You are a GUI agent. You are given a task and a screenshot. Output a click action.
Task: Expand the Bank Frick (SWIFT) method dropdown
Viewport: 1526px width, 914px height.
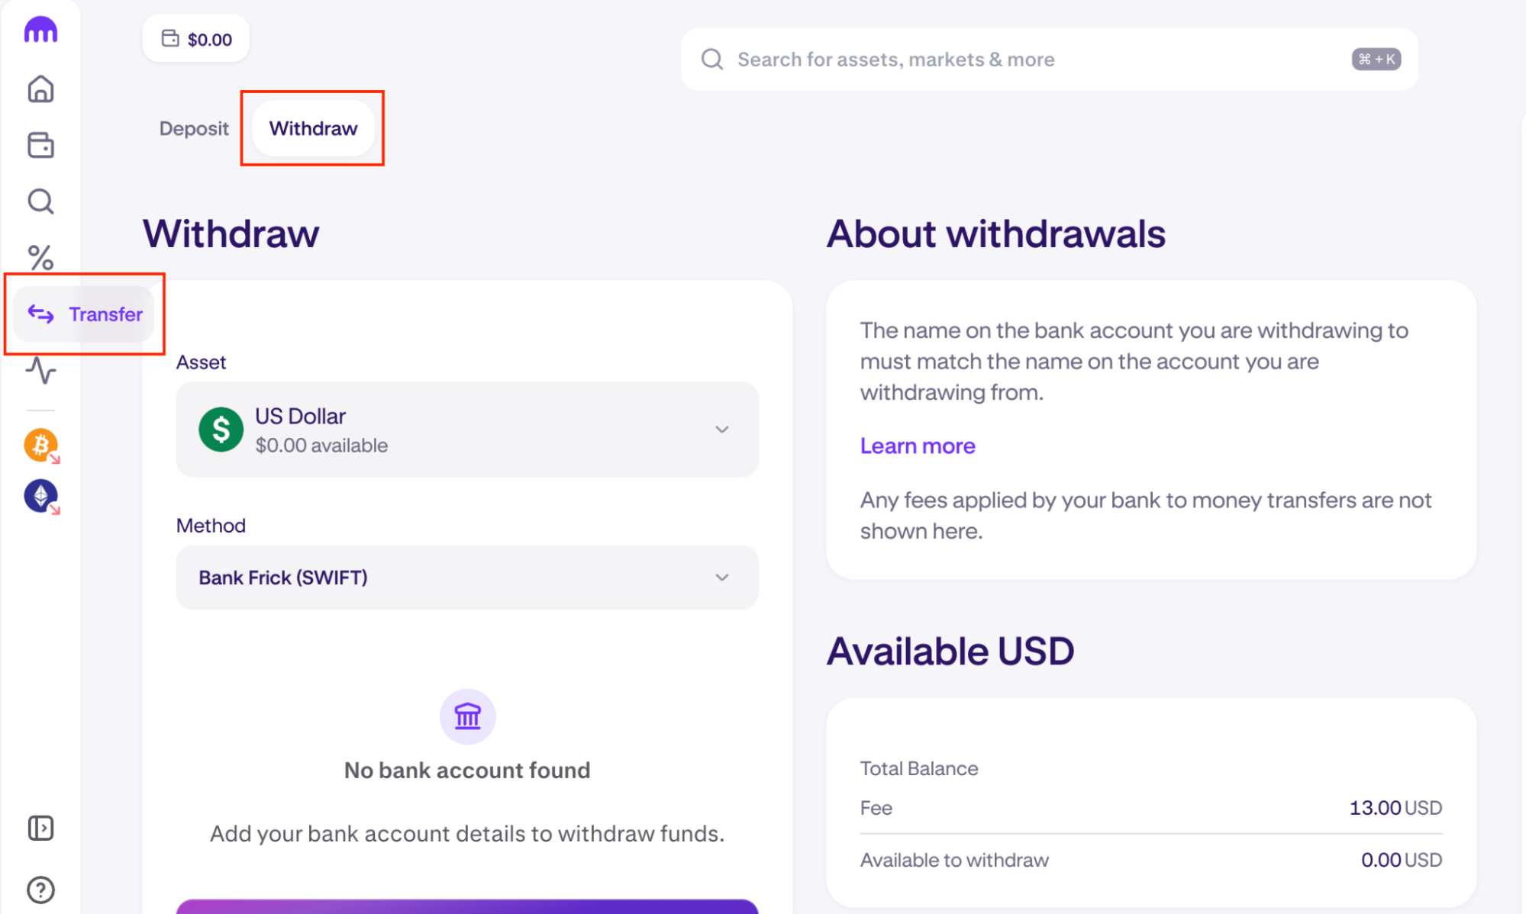click(467, 577)
